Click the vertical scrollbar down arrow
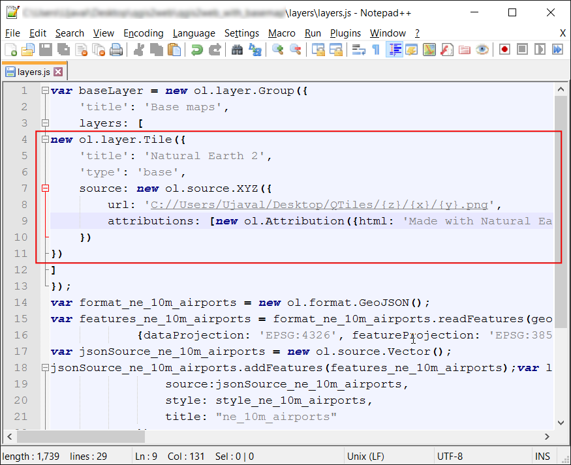Image resolution: width=571 pixels, height=465 pixels. pyautogui.click(x=561, y=423)
